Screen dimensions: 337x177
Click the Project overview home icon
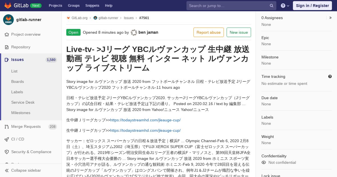coord(7,34)
